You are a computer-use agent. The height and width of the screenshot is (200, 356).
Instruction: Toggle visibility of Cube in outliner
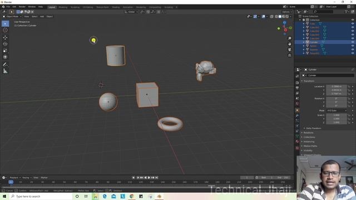click(x=353, y=23)
